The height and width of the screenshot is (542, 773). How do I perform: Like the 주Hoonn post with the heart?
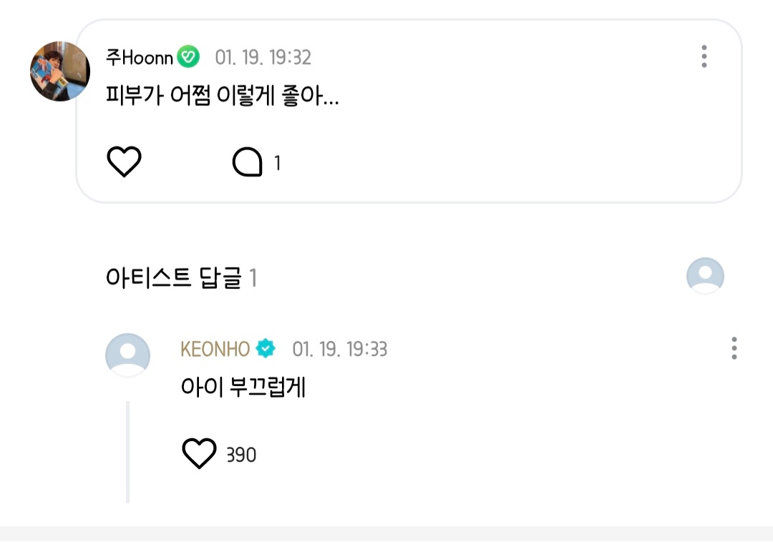click(124, 162)
